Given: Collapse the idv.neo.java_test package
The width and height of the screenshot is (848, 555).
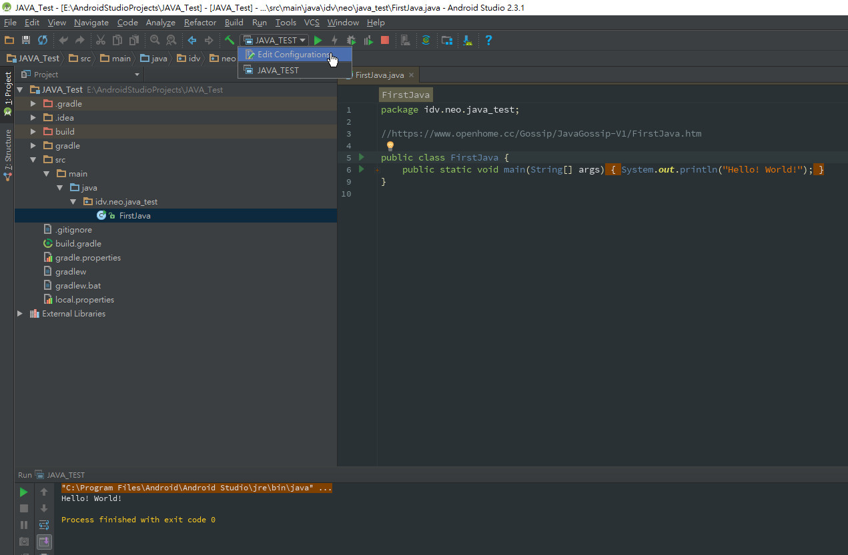Looking at the screenshot, I should pos(73,202).
